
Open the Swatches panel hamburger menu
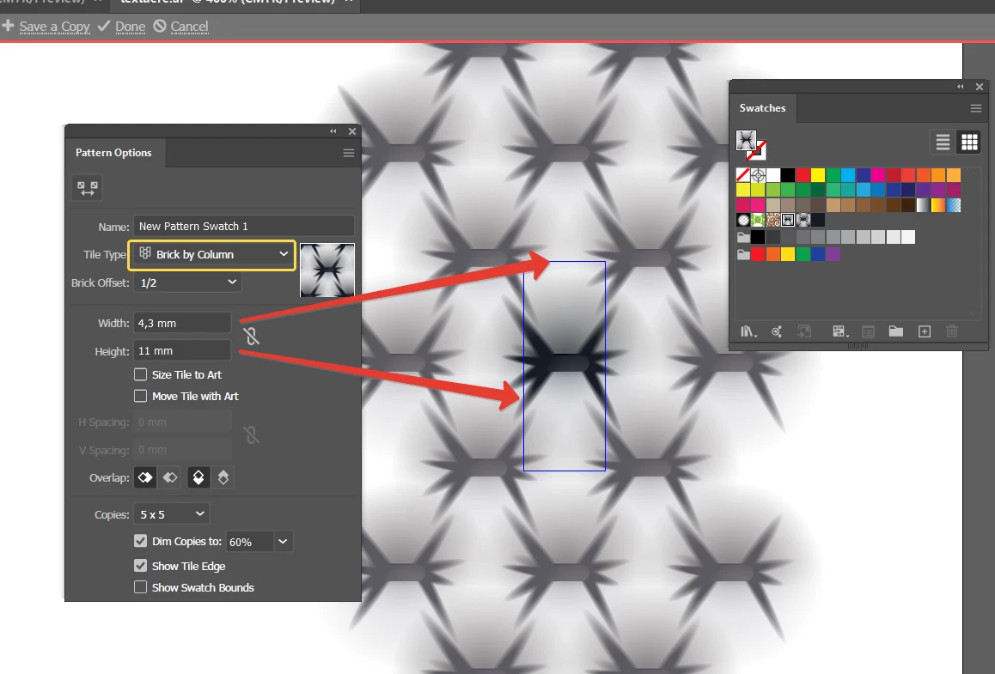976,108
